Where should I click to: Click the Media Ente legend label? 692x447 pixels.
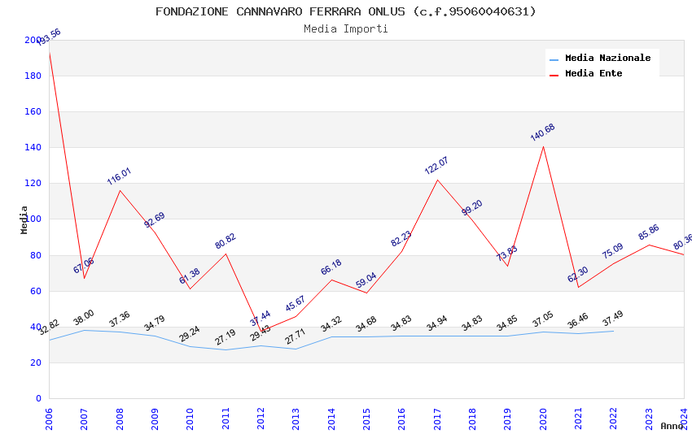593,73
